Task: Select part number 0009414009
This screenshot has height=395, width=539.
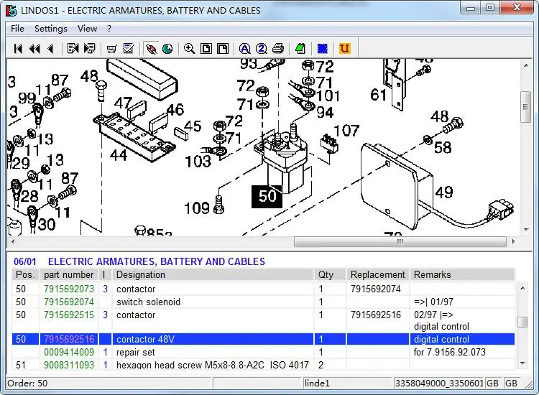Action: pyautogui.click(x=69, y=353)
